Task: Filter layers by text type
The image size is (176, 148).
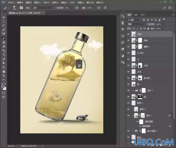Action: [152, 20]
